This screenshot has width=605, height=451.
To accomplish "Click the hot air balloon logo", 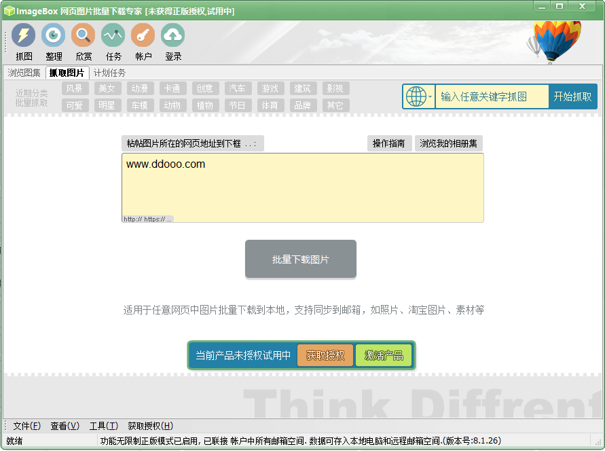I will pyautogui.click(x=554, y=41).
